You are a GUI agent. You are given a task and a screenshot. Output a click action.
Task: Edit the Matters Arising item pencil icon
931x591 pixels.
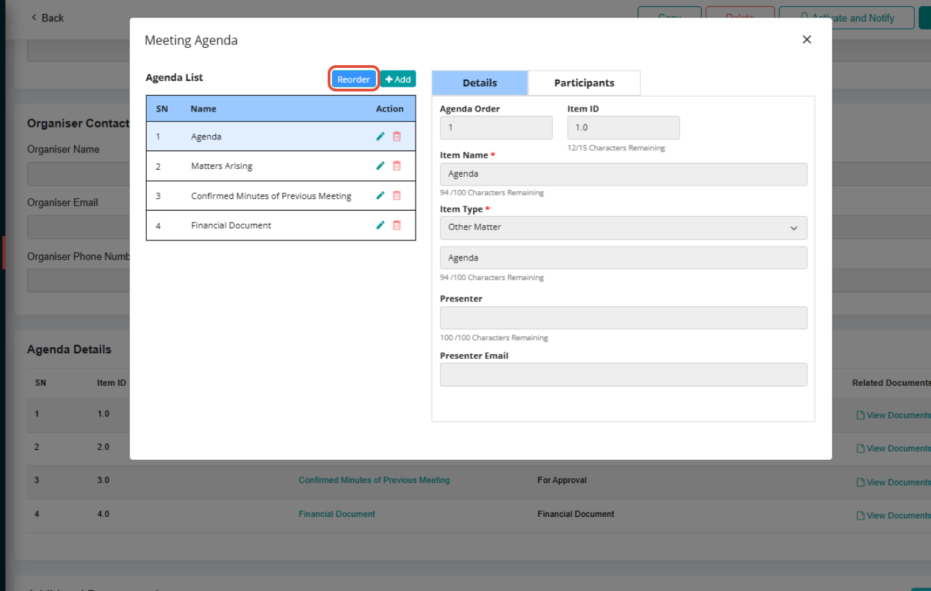click(x=380, y=166)
